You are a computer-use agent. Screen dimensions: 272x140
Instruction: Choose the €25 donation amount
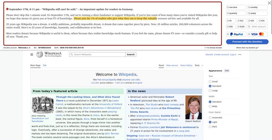pos(262,21)
